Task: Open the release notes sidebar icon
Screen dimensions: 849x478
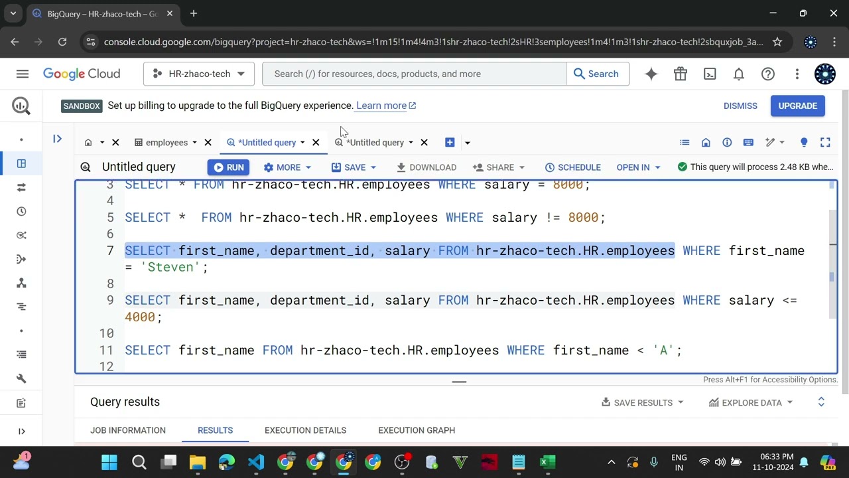Action: (x=21, y=402)
